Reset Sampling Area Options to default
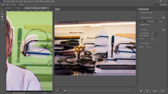Image resolution: width=168 pixels, height=94 pixels. click(x=164, y=17)
